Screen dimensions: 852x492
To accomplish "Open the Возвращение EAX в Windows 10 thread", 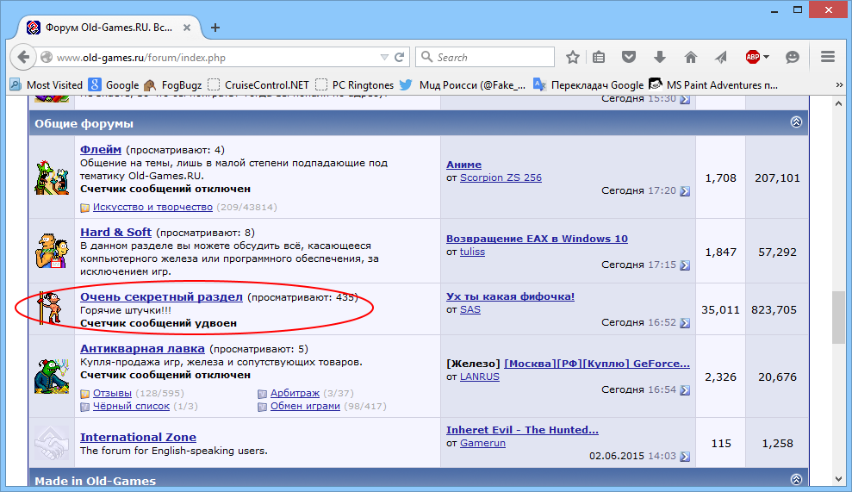I will pos(537,238).
